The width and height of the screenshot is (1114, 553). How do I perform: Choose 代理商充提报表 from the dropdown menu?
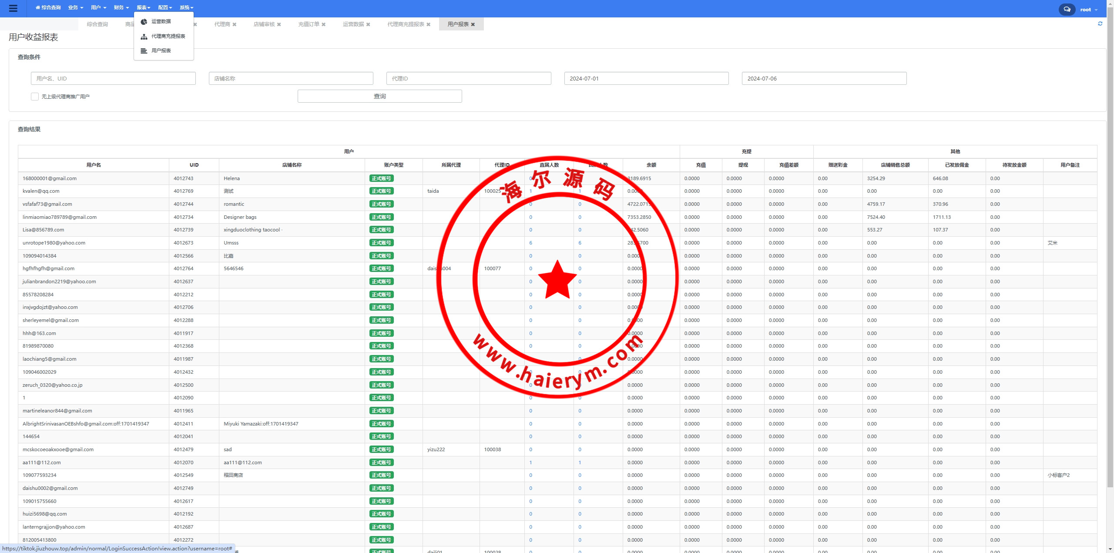[168, 36]
